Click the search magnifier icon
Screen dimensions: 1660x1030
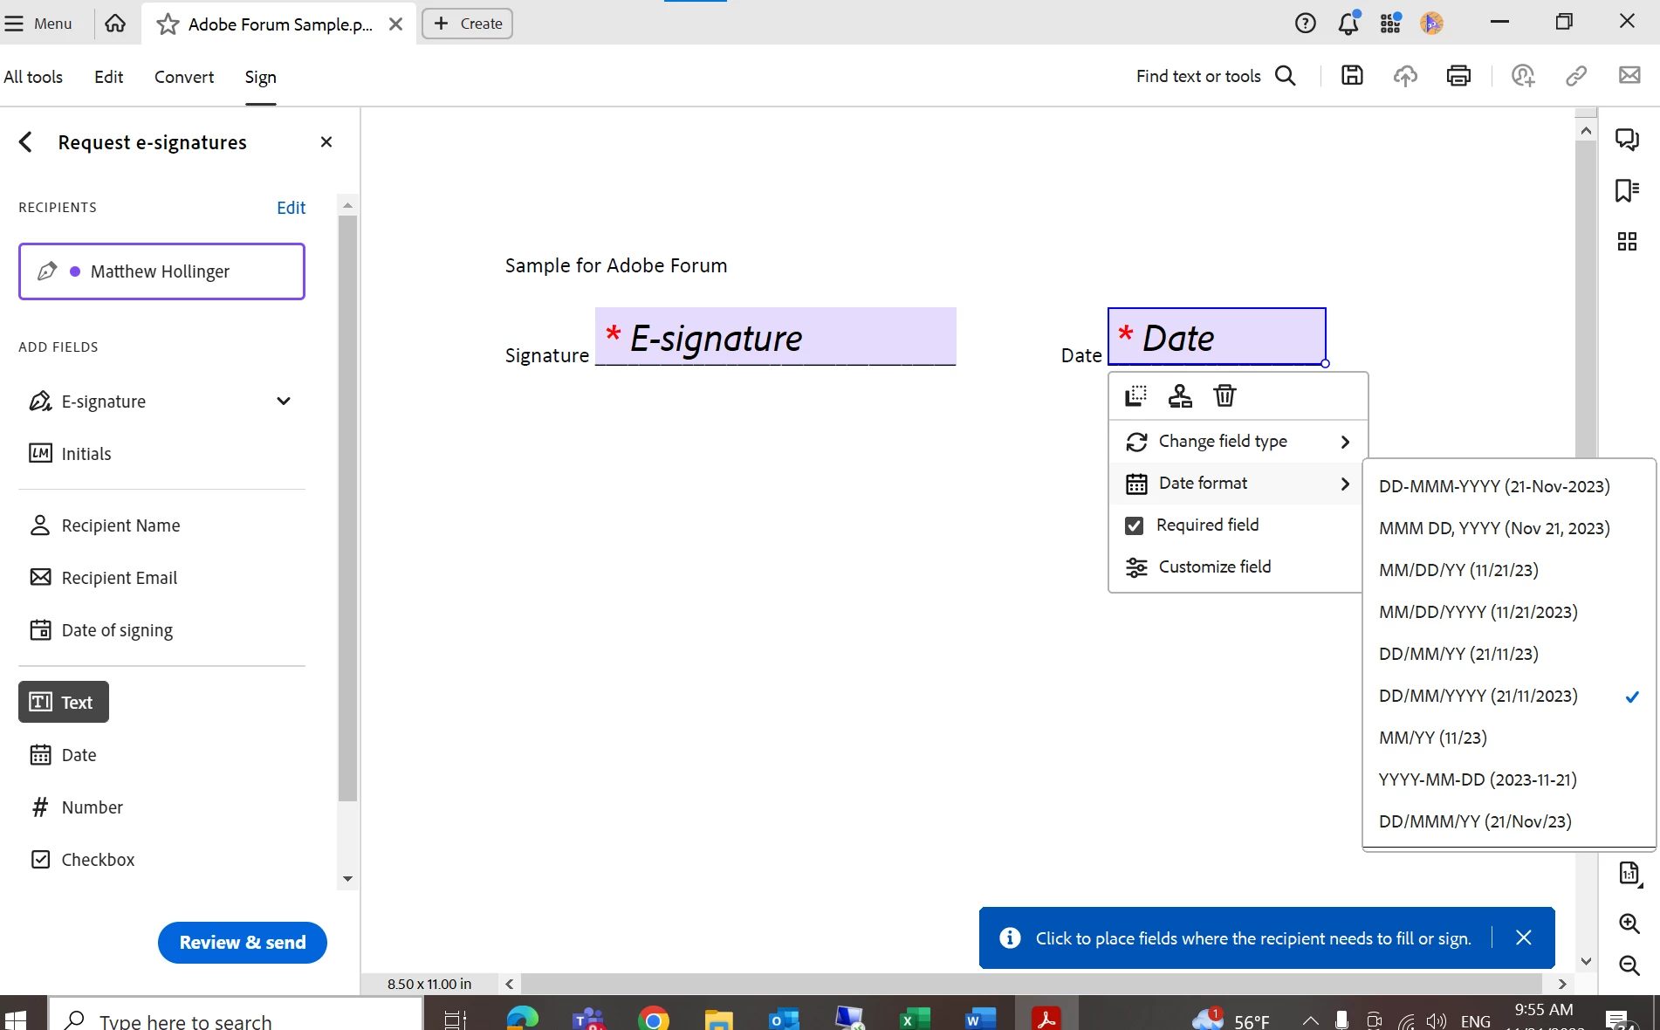tap(1286, 76)
